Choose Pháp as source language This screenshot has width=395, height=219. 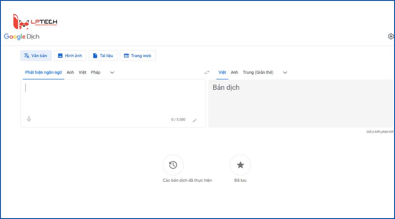(96, 72)
